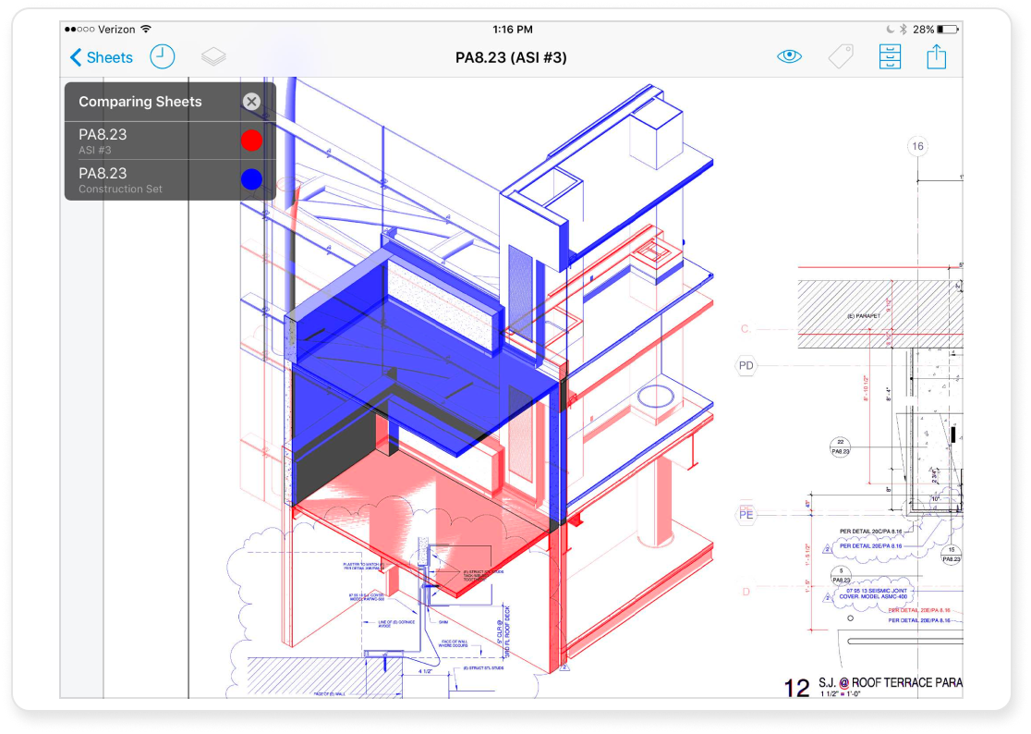Tap the Do Not Disturb moon icon
The image size is (1031, 734).
[x=890, y=29]
